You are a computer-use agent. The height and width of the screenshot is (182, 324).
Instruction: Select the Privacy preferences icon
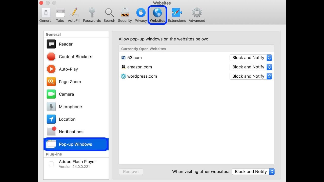pyautogui.click(x=140, y=14)
